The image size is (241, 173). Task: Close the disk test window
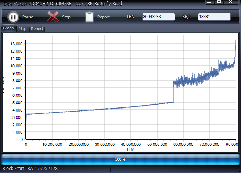pos(231,2)
